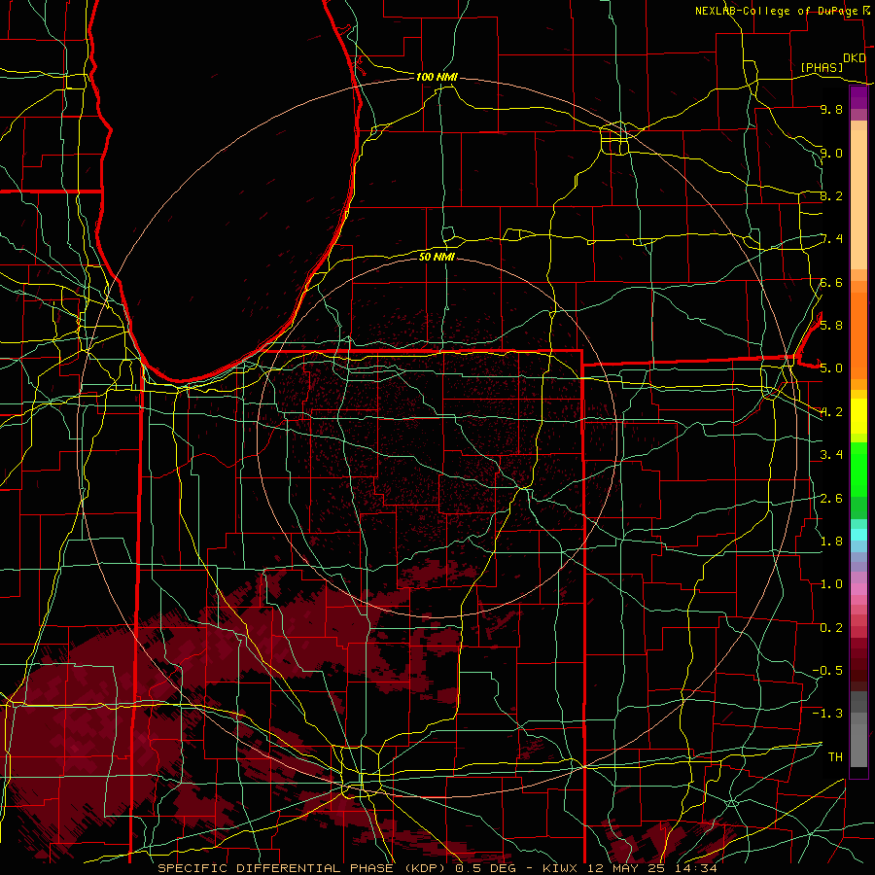Click the 9.0 value on color scale
The width and height of the screenshot is (875, 875).
(831, 153)
